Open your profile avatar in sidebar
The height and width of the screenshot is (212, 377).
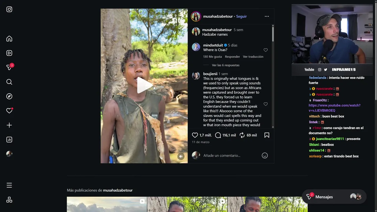tap(9, 154)
